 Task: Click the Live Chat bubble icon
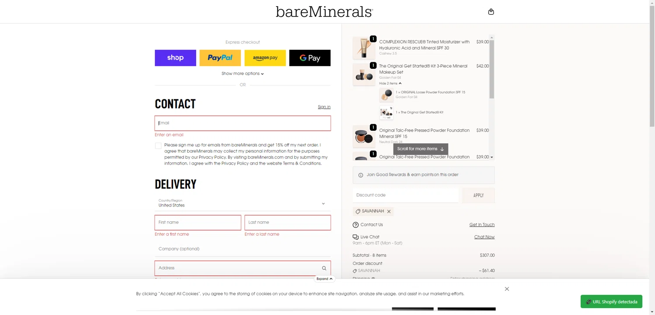355,237
